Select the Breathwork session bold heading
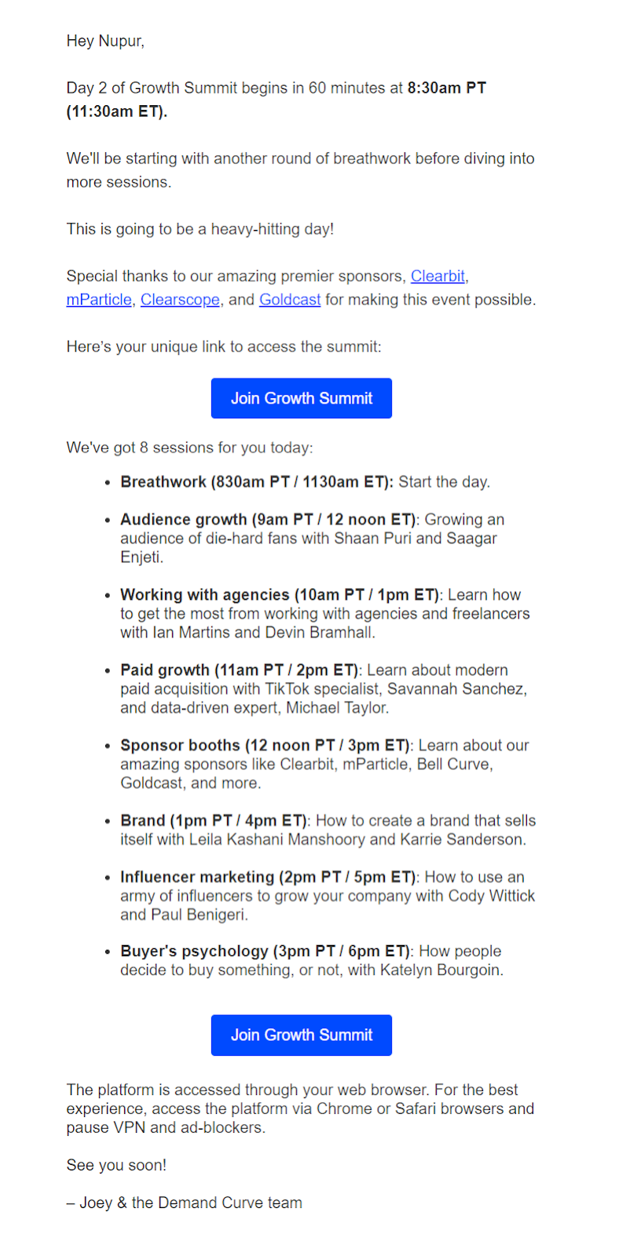The height and width of the screenshot is (1256, 637). click(257, 482)
